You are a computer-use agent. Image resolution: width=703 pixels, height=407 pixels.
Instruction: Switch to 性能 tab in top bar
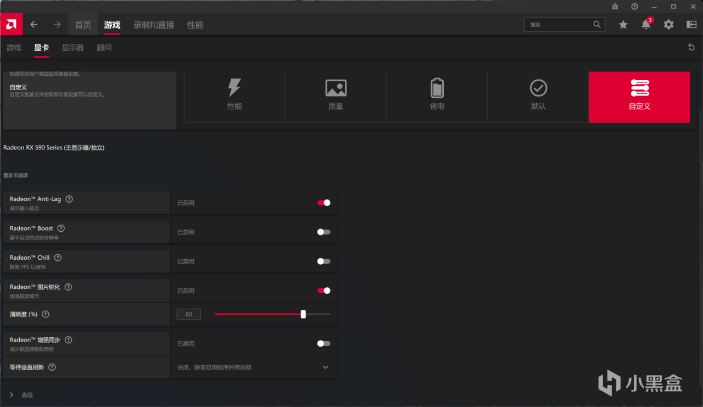point(195,25)
